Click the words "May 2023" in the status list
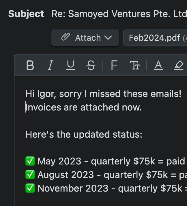Screen dimensions: 187x206 click(x=59, y=161)
